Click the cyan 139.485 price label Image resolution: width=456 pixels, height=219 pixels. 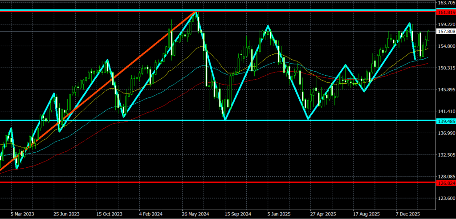click(446, 121)
